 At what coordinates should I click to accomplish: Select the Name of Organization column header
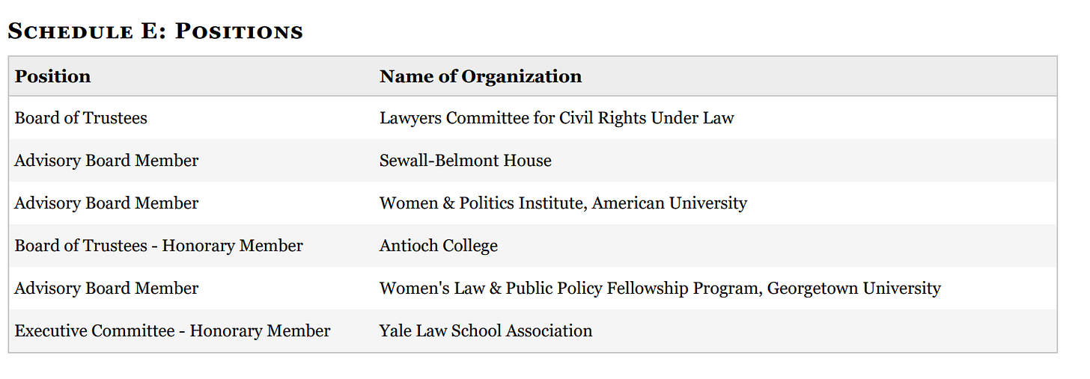coord(480,76)
